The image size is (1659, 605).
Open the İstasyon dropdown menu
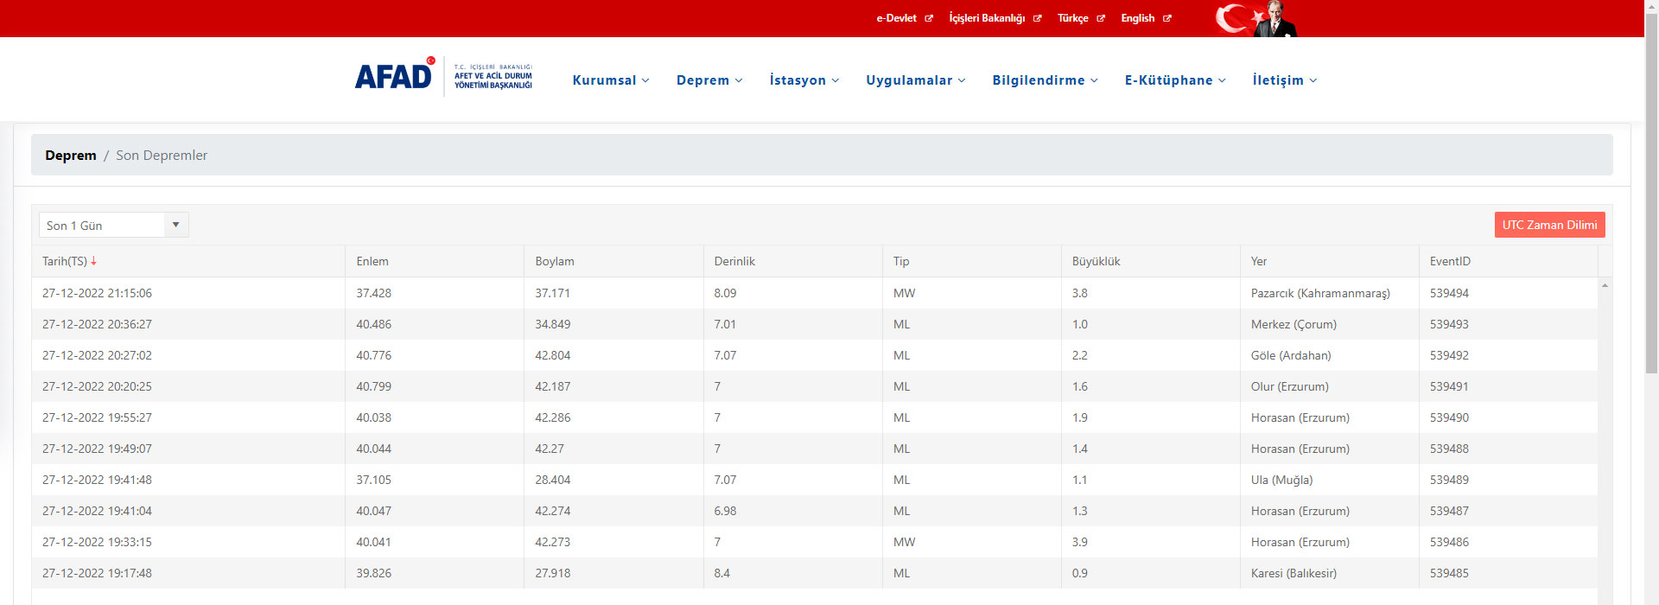804,80
